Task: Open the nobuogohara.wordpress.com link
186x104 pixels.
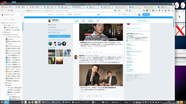Action: pyautogui.click(x=58, y=30)
